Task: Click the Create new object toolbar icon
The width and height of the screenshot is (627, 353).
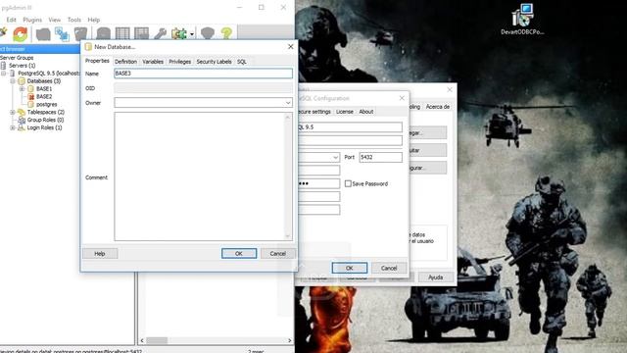Action: point(62,33)
